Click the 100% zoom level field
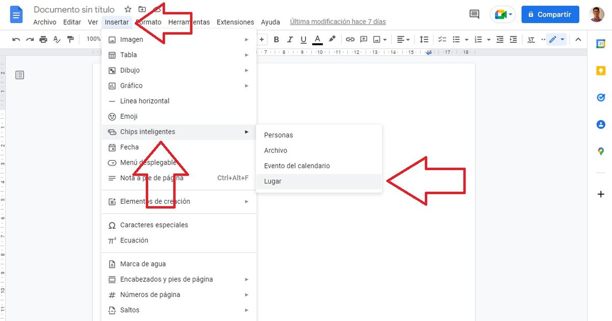Image resolution: width=612 pixels, height=321 pixels. (93, 39)
